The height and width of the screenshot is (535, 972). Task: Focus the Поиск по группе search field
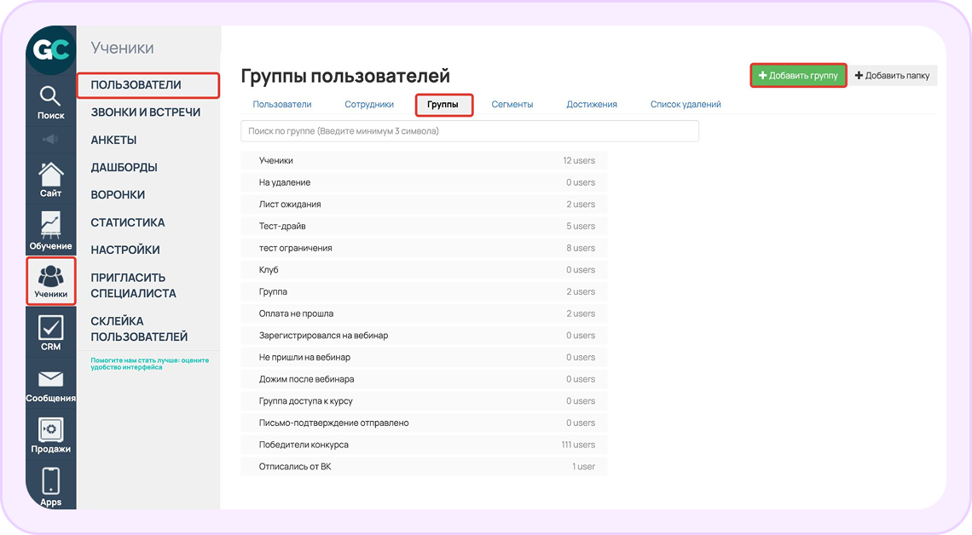tap(470, 131)
